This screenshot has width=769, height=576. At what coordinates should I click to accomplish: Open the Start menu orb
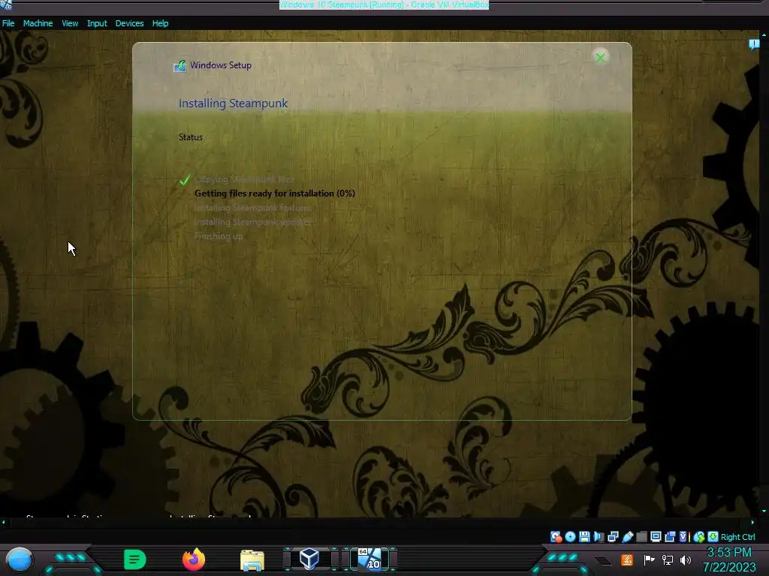pyautogui.click(x=20, y=559)
